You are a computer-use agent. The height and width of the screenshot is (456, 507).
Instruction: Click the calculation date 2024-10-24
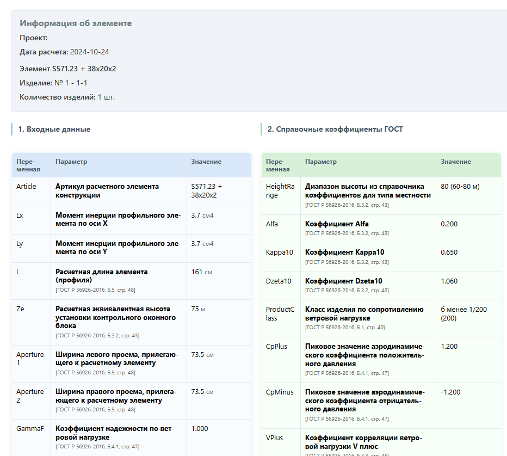coord(90,52)
